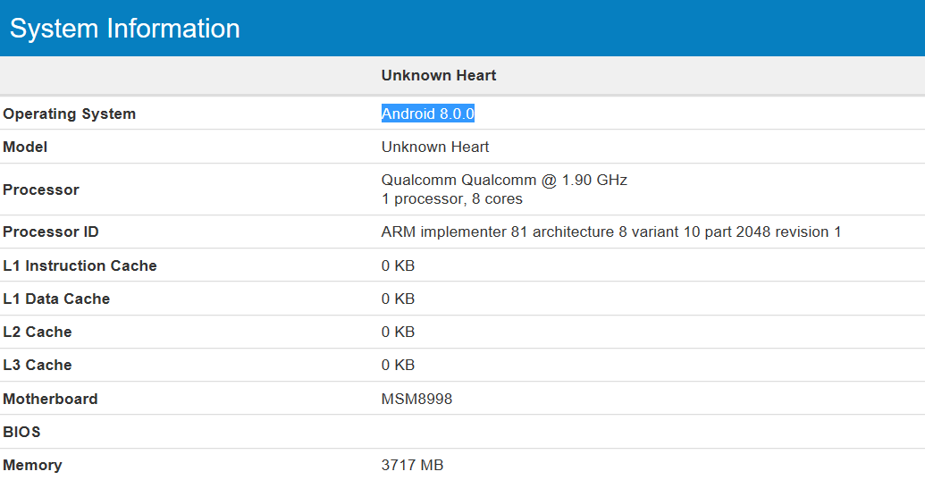Click the BIOS row label

coord(22,432)
